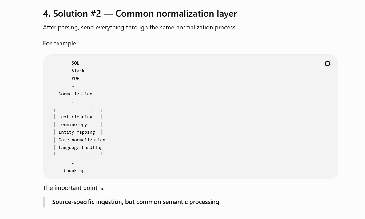Click the 'Normalization' label in diagram
This screenshot has height=219, width=365.
tap(75, 94)
